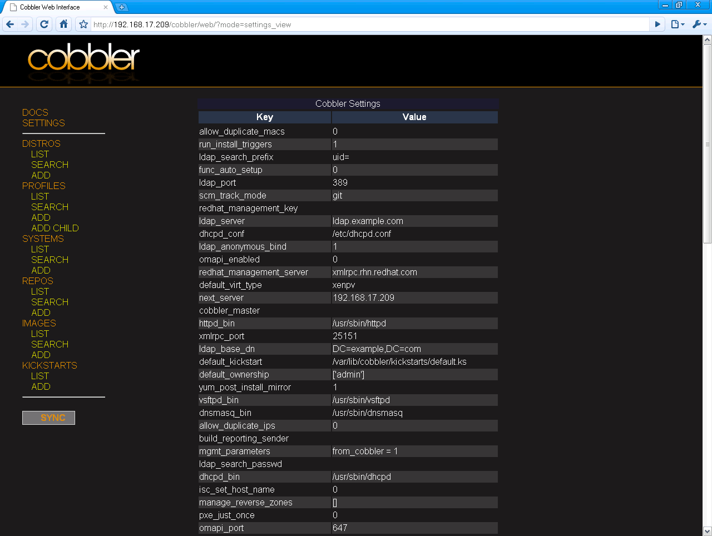Go forward in browser history
Screen dimensions: 712x536
(x=25, y=24)
